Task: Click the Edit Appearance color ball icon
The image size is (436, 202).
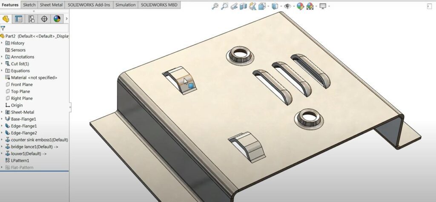Action: 300,6
